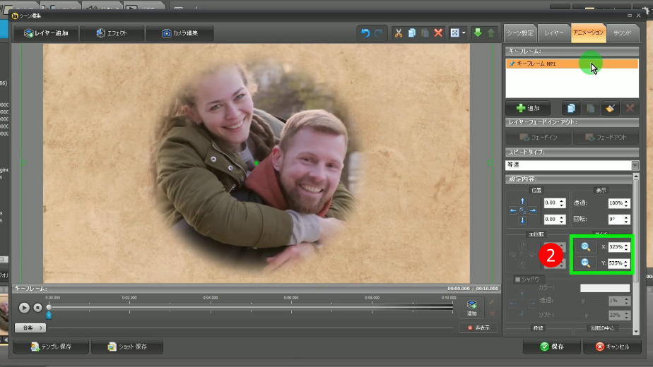This screenshot has height=367, width=653.
Task: Open the fit-view dropdown arrow in toolbar
Action: pyautogui.click(x=464, y=33)
